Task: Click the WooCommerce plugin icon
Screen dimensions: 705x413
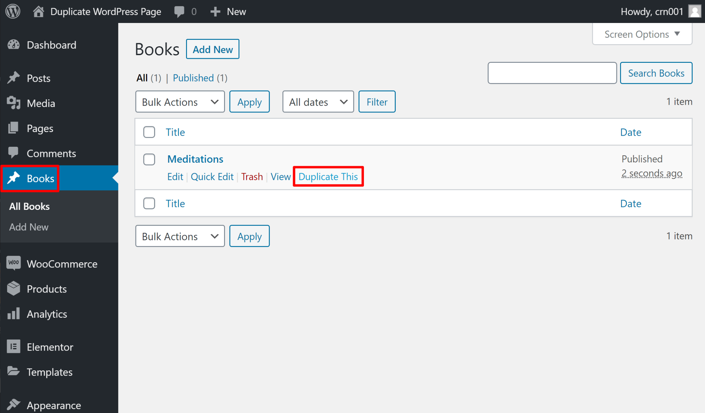Action: [13, 263]
